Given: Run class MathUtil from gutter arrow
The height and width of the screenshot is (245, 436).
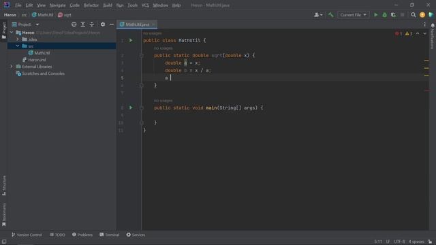Looking at the screenshot, I should pyautogui.click(x=131, y=40).
